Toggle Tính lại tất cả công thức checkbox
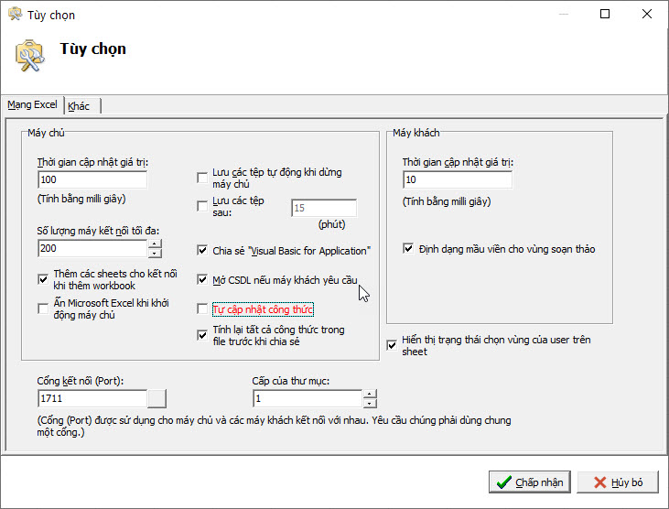The height and width of the screenshot is (509, 669). click(202, 335)
